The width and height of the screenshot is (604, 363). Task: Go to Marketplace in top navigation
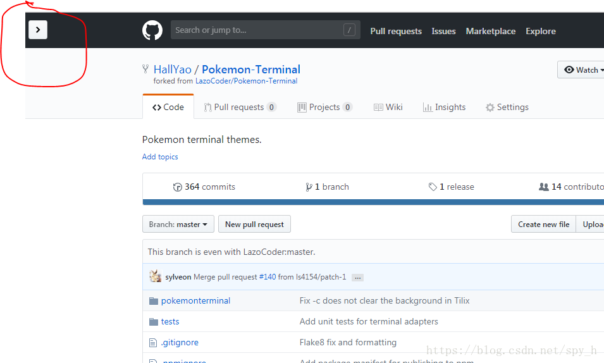(490, 31)
